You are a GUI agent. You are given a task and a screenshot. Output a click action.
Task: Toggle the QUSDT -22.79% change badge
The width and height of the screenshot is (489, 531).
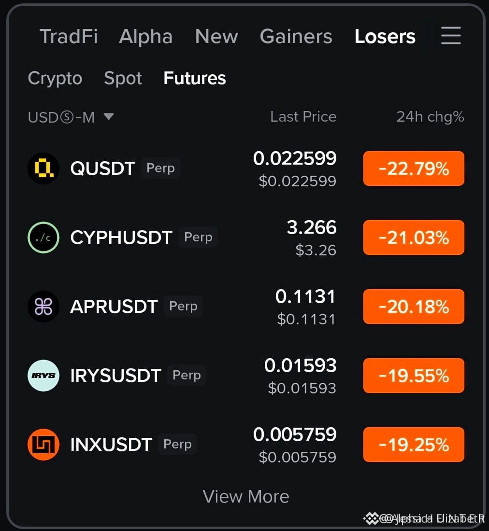point(414,168)
